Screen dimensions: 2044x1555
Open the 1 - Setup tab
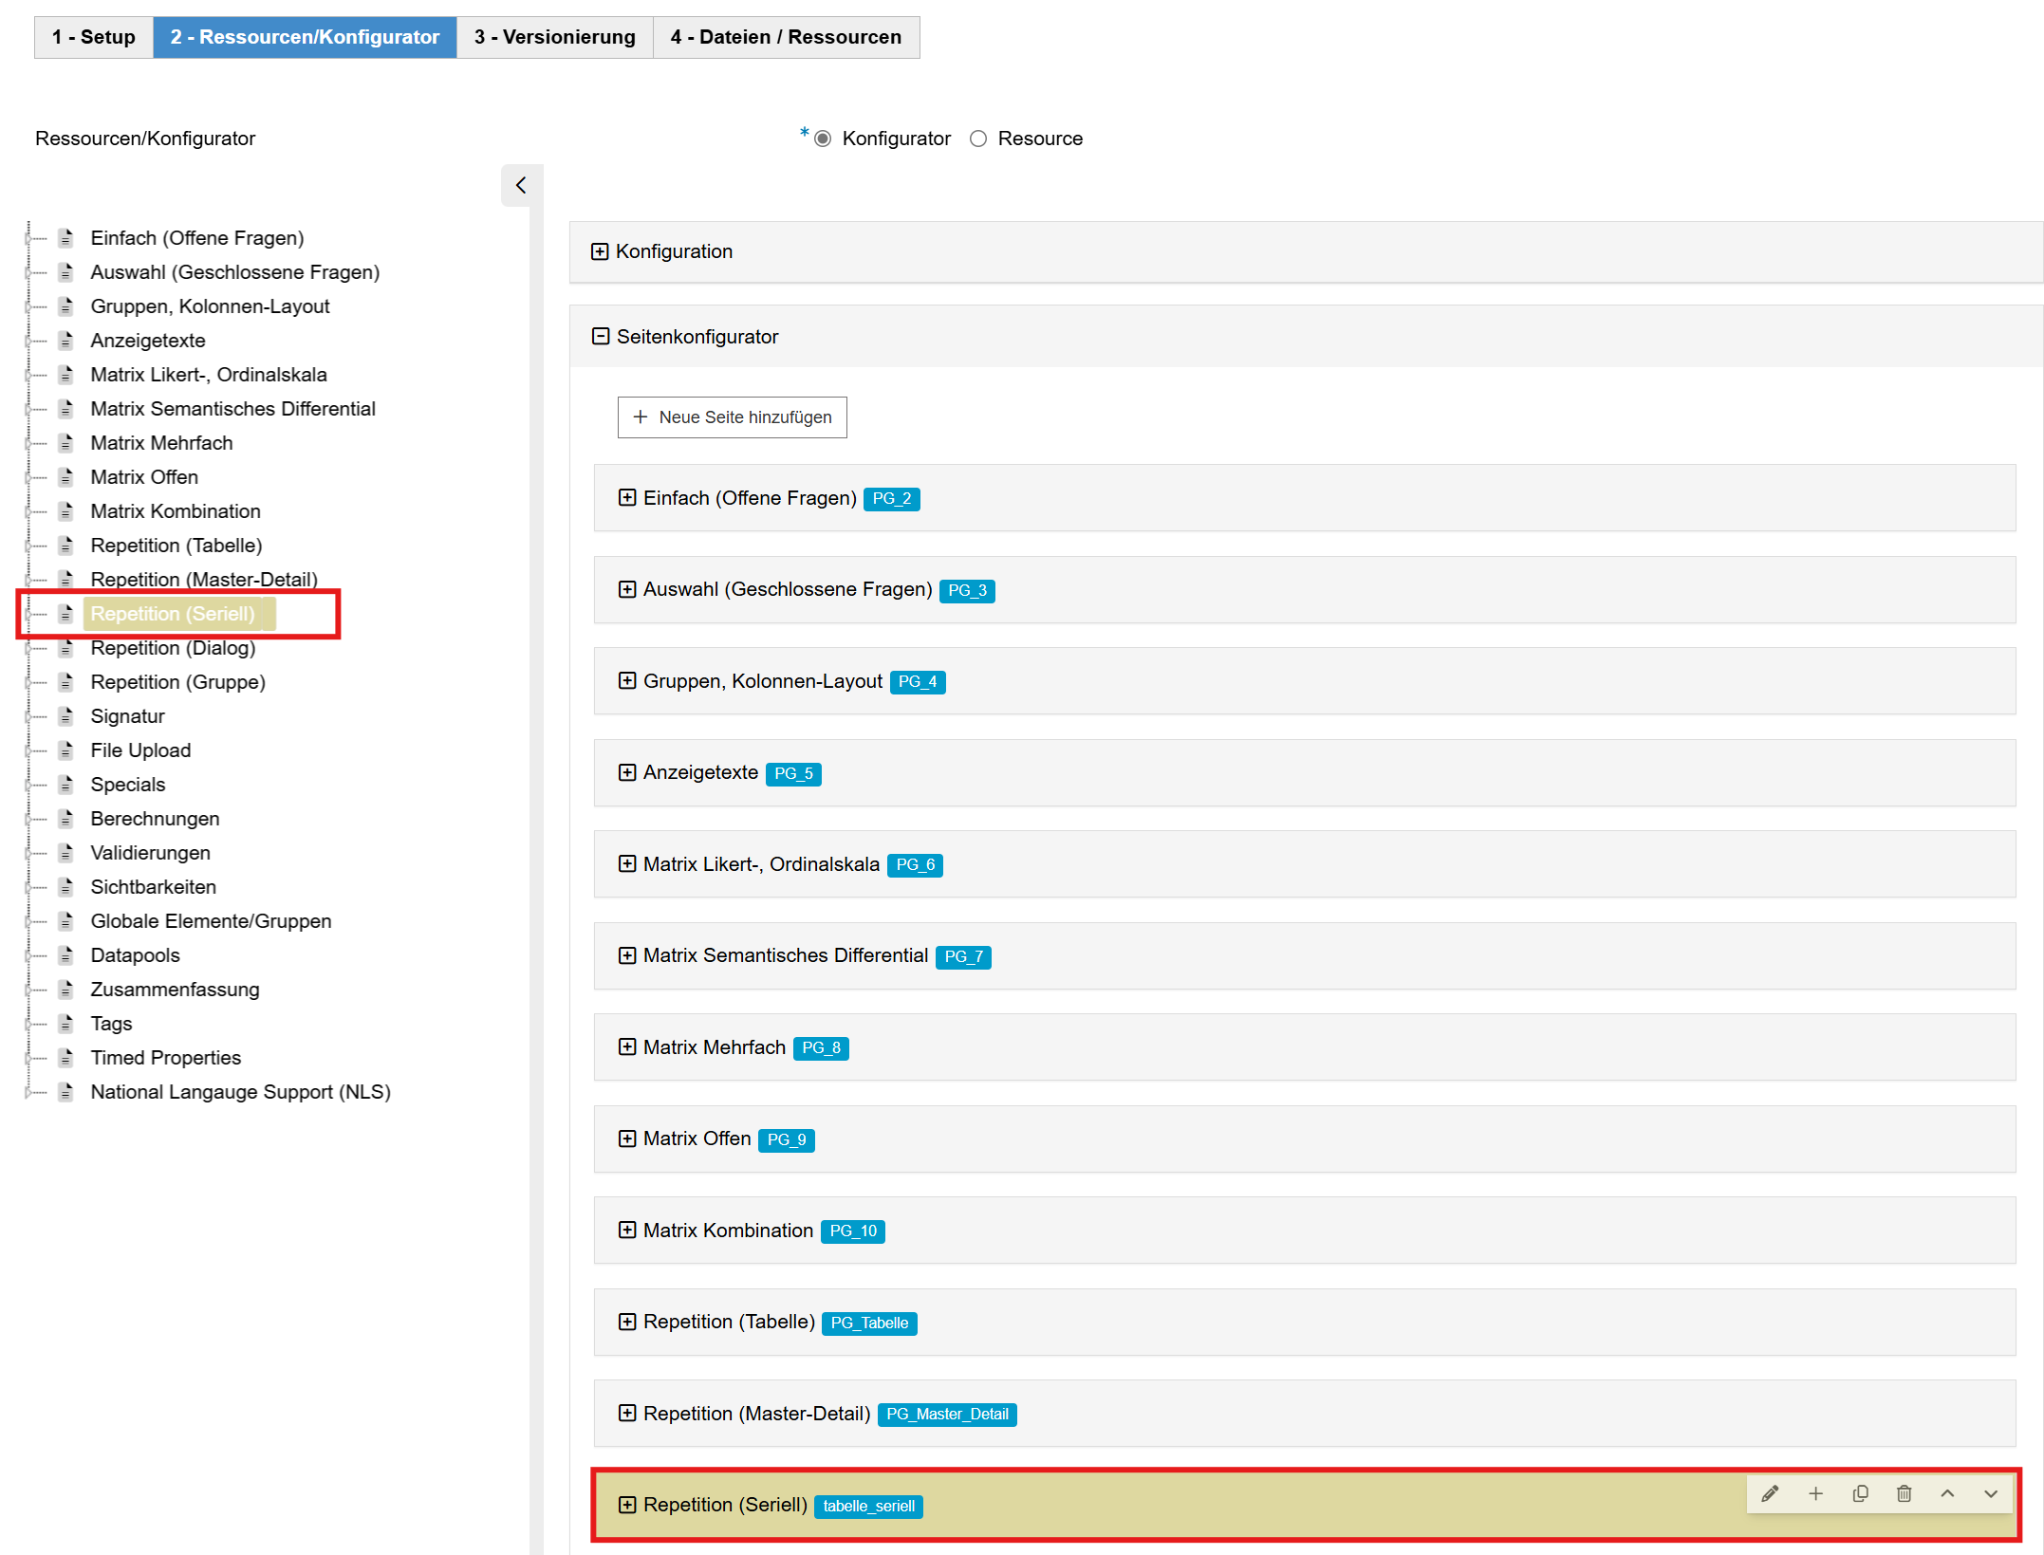point(93,37)
